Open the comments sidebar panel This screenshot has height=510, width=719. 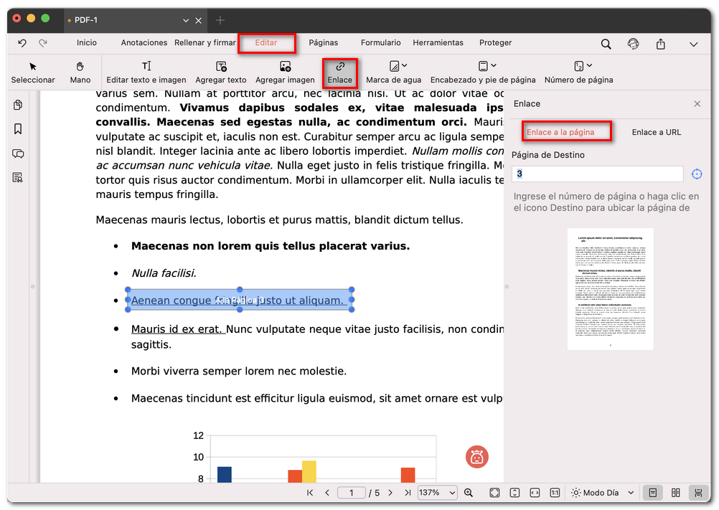pos(18,154)
